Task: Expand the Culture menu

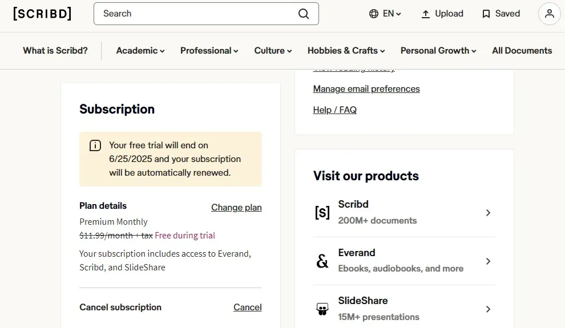Action: click(273, 50)
